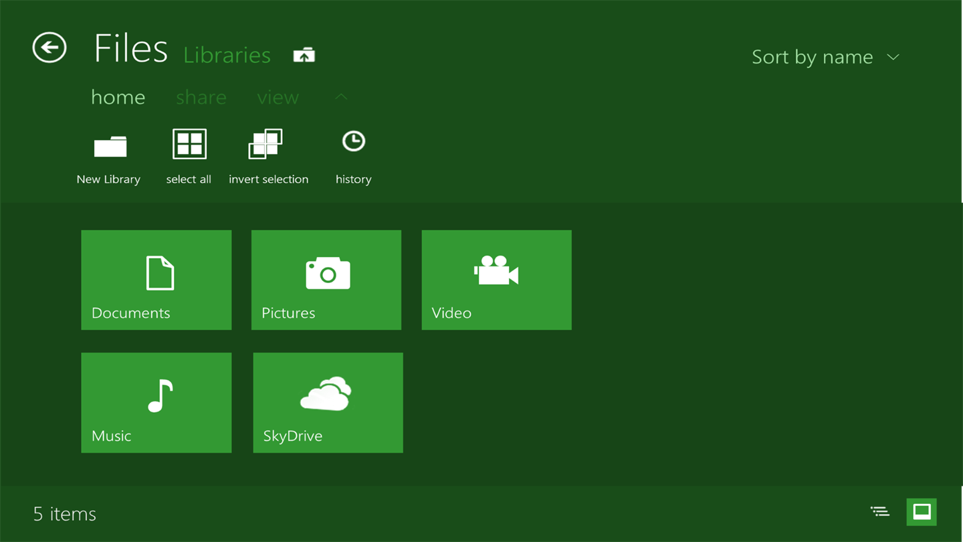Go back using the circled arrow icon
The height and width of the screenshot is (542, 963).
click(x=49, y=48)
